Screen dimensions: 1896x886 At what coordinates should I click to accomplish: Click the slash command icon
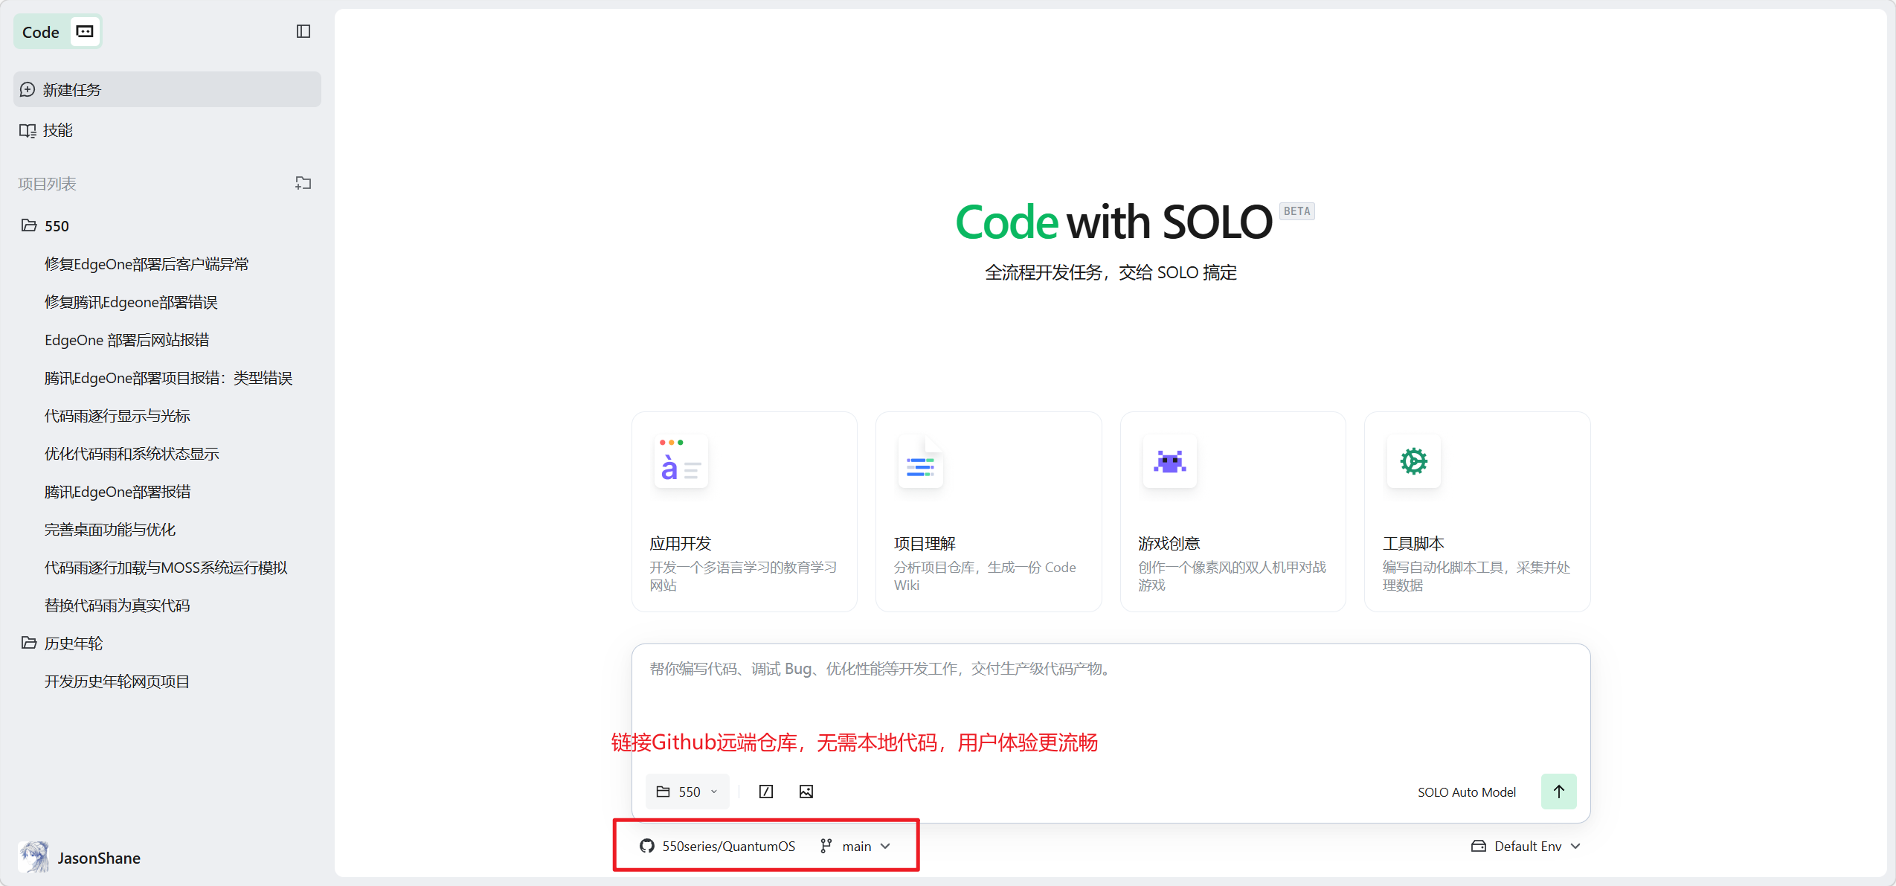click(765, 792)
